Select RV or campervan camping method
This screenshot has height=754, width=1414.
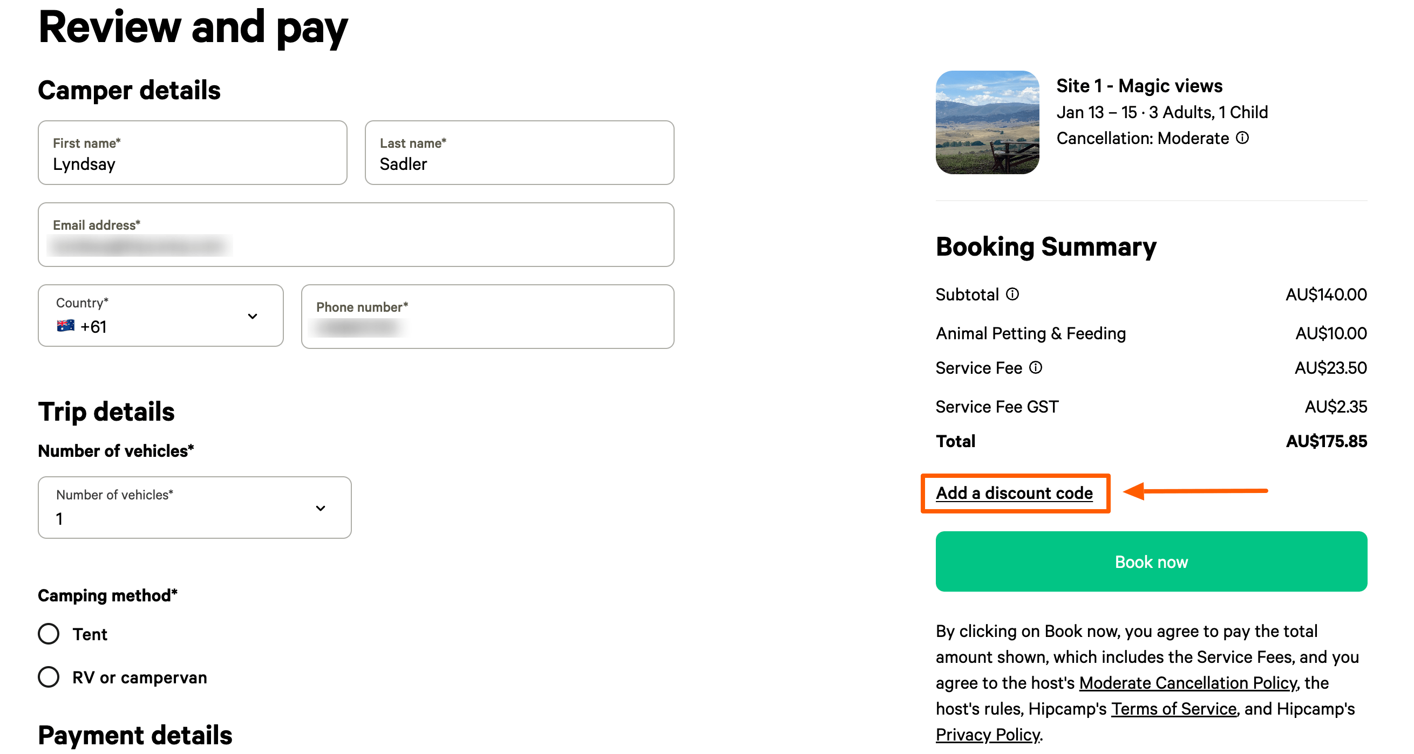click(x=49, y=677)
